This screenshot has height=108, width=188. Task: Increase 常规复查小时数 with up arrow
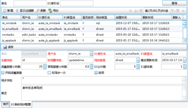tap(91, 65)
